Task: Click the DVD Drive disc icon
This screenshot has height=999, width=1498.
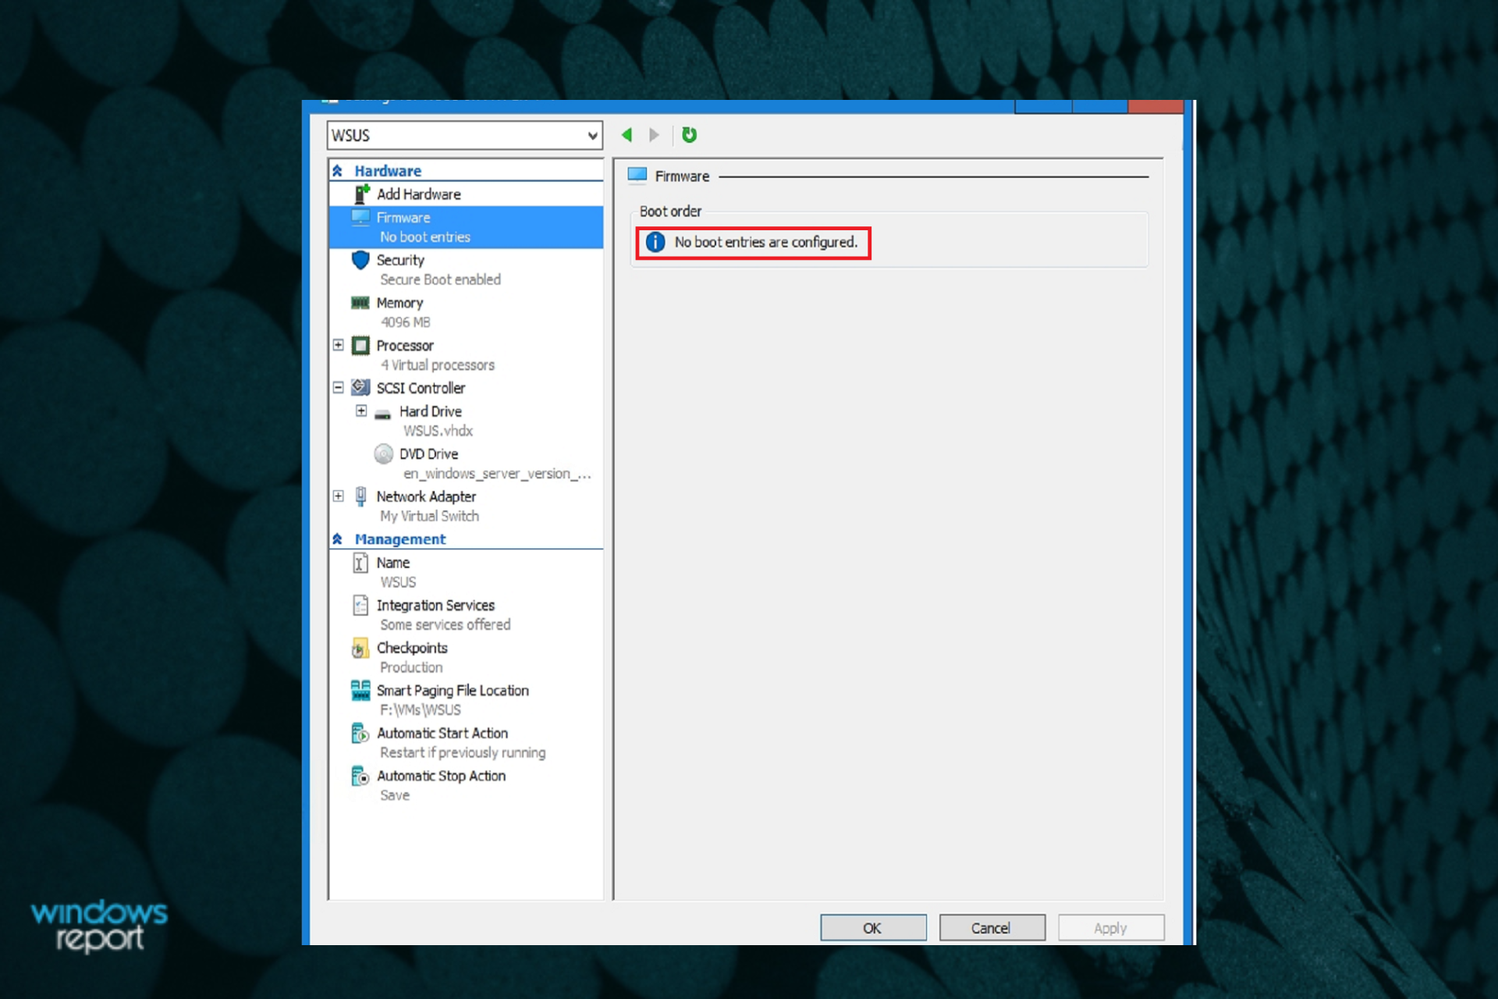Action: [x=383, y=453]
